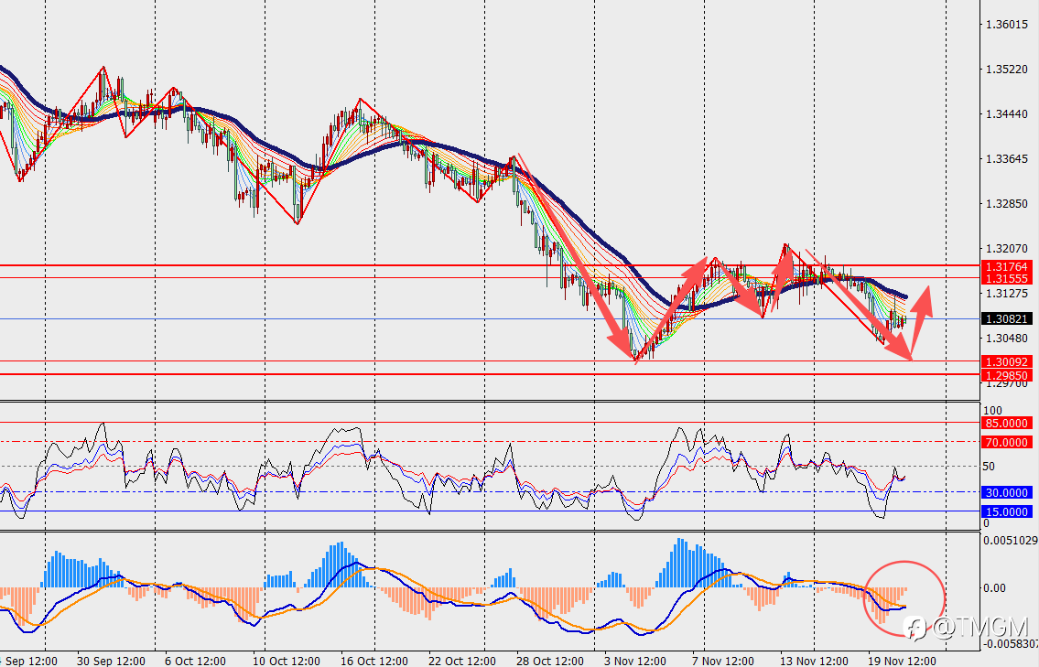Image resolution: width=1039 pixels, height=667 pixels.
Task: Click the Weibo logo in the TMGM watermark
Action: tap(916, 628)
